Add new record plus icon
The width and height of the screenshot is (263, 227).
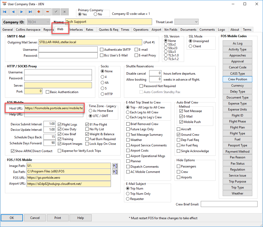(39, 12)
